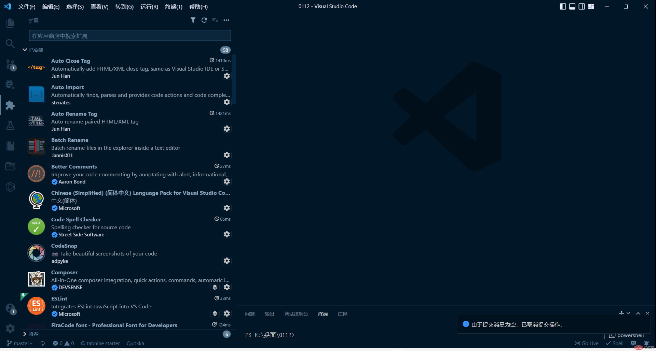Start Go Live server from status bar
Viewport: 656px width, 351px height.
[587, 343]
